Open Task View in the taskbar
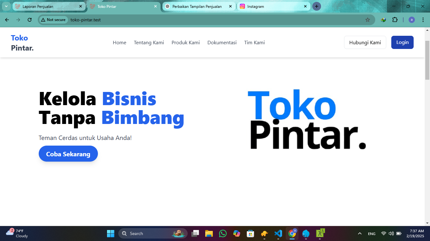The image size is (430, 241). point(195,233)
